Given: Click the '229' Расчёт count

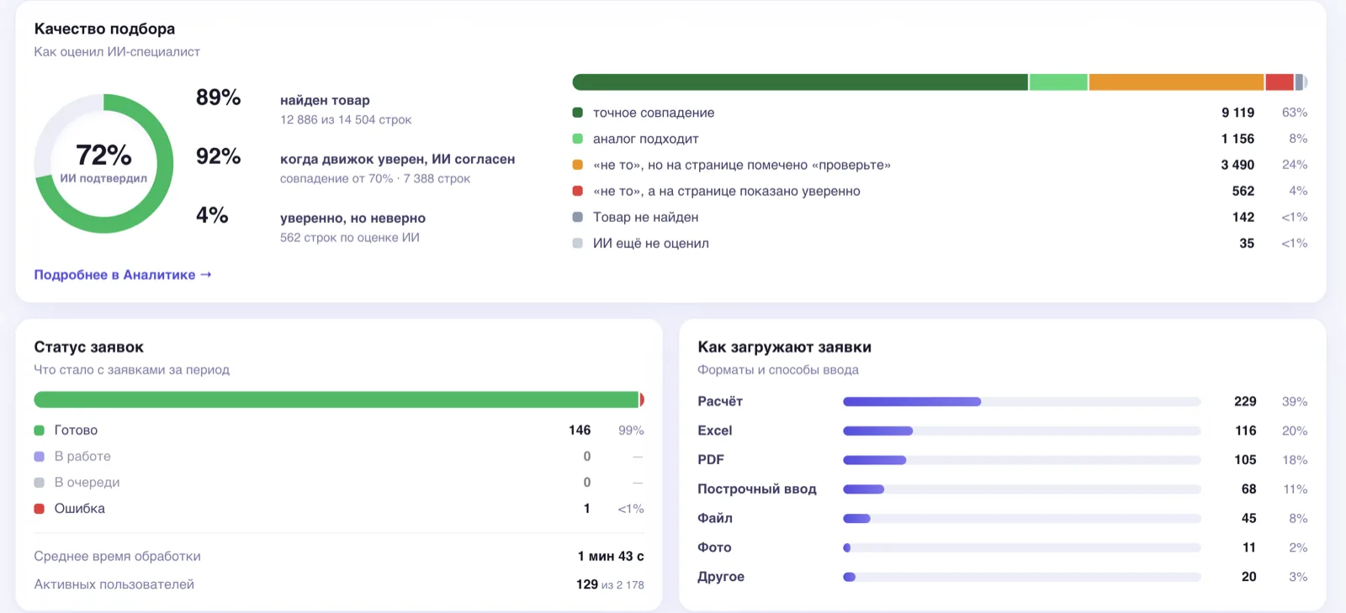Looking at the screenshot, I should click(1245, 402).
